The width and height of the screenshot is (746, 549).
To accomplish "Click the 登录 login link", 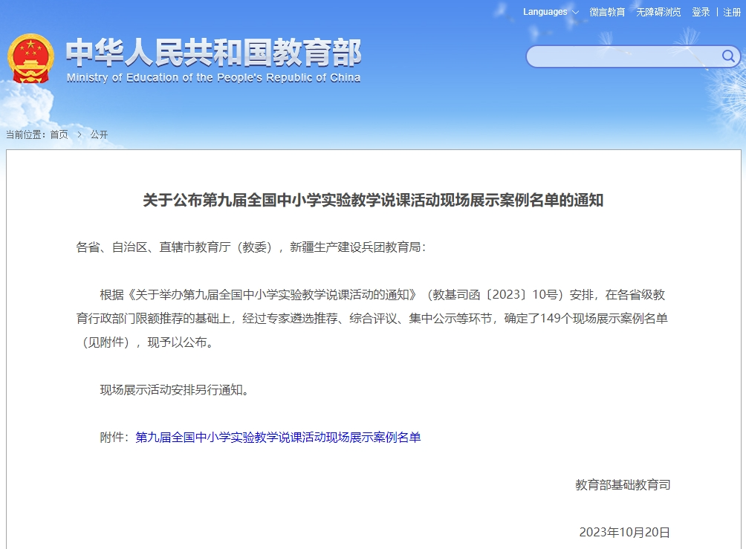I will 701,12.
